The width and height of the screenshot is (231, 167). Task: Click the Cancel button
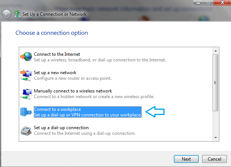tap(214, 159)
